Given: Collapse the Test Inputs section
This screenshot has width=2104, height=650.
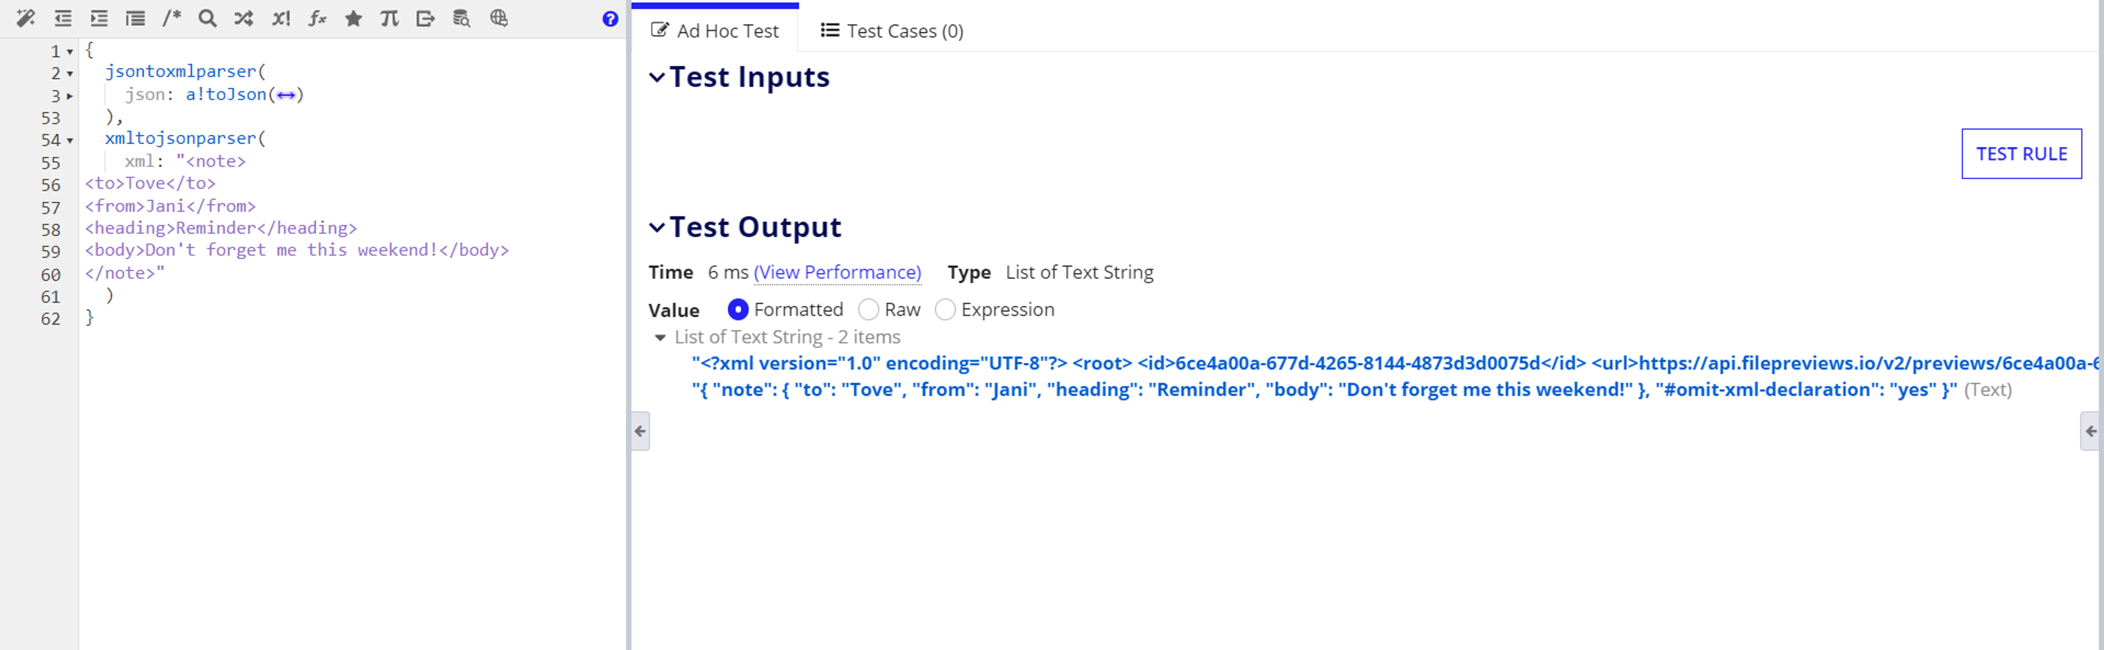Looking at the screenshot, I should (x=657, y=78).
